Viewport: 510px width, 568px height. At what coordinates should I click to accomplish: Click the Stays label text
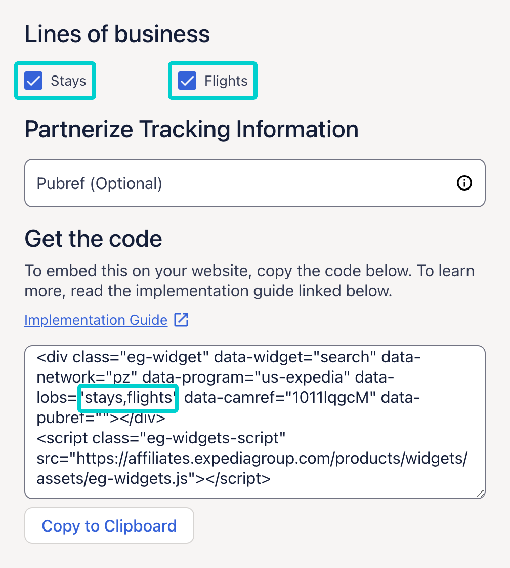68,81
